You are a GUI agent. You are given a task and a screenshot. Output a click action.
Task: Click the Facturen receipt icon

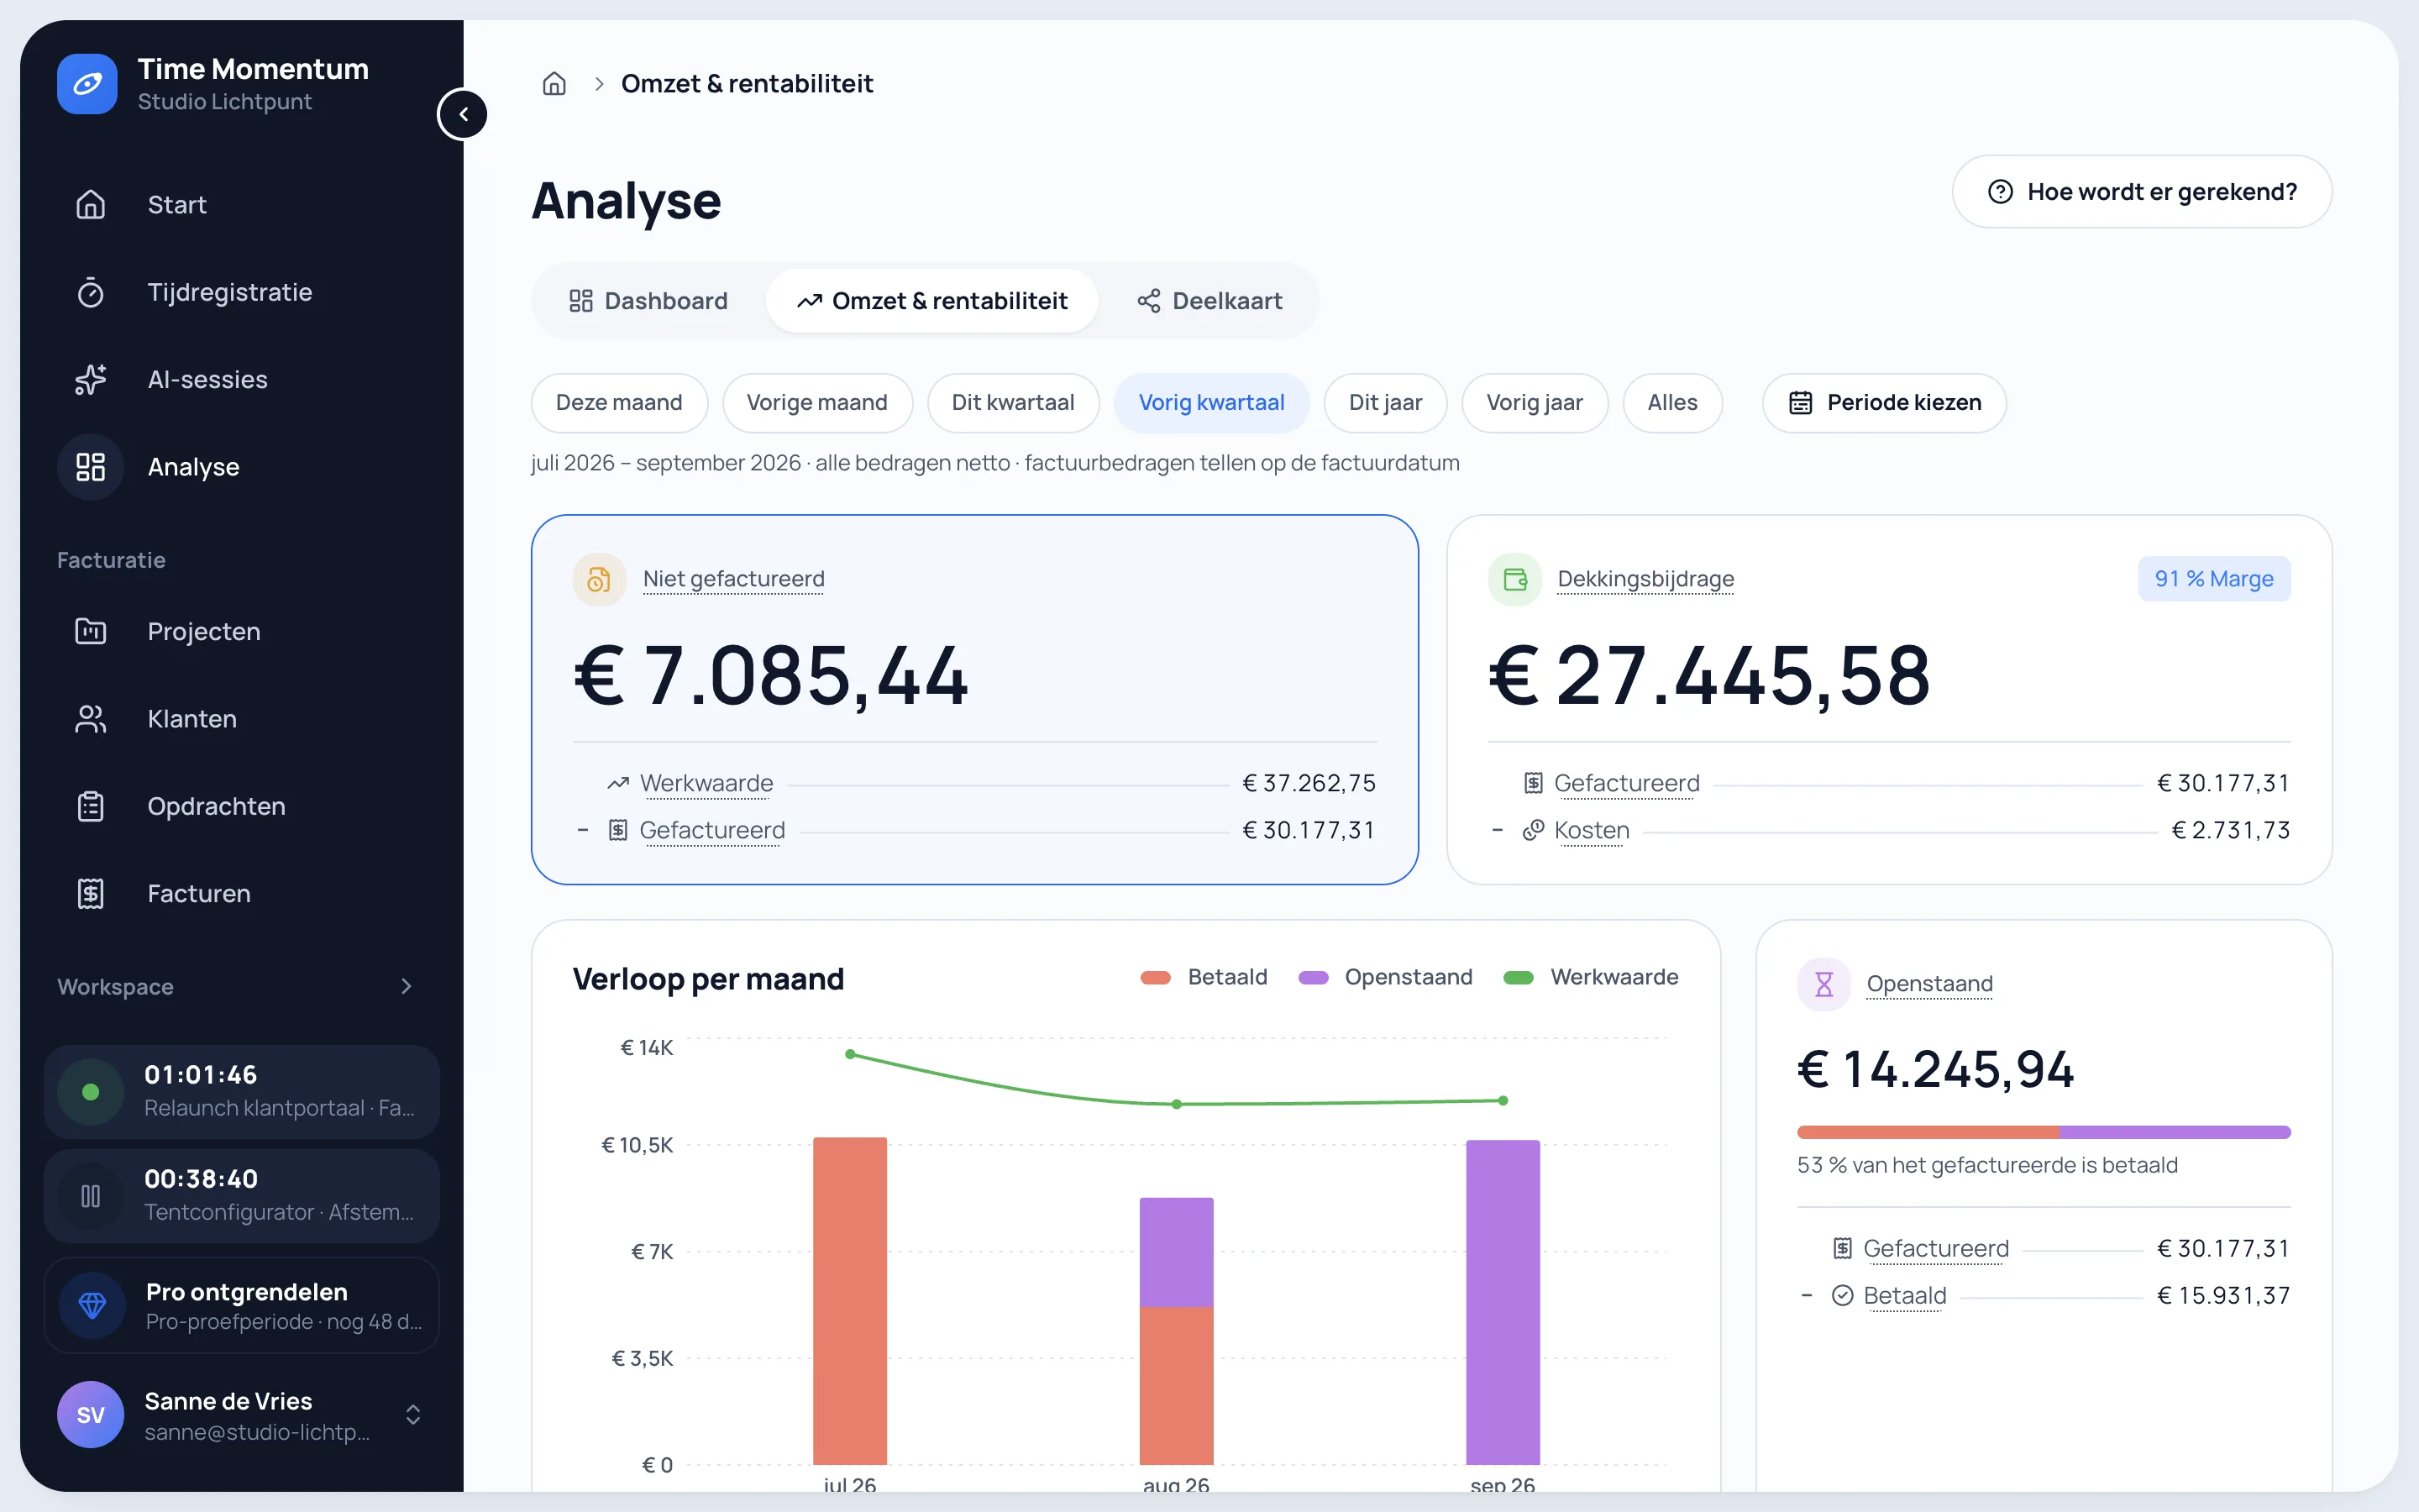91,893
